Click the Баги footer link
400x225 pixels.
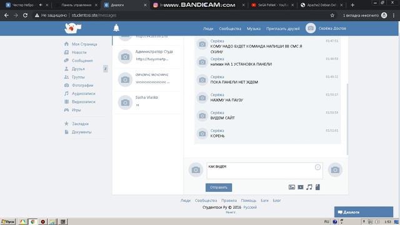[264, 201]
